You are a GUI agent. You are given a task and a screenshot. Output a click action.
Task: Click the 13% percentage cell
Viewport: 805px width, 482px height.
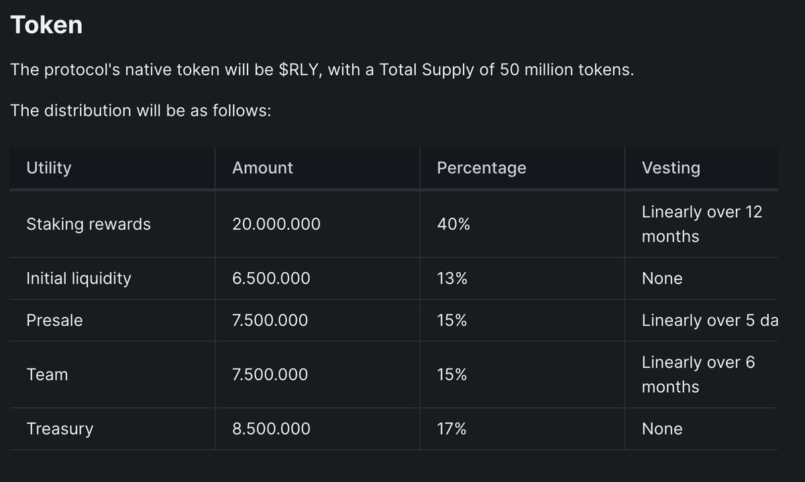451,278
